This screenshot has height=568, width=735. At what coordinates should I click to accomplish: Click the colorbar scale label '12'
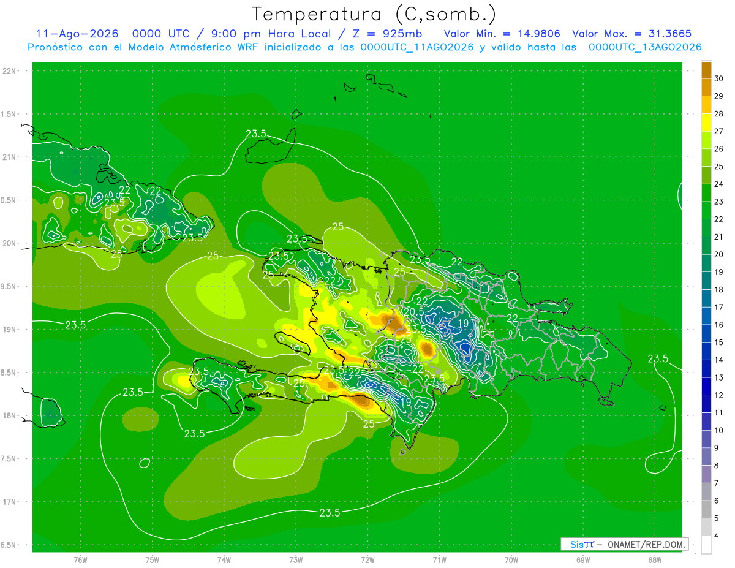(719, 395)
